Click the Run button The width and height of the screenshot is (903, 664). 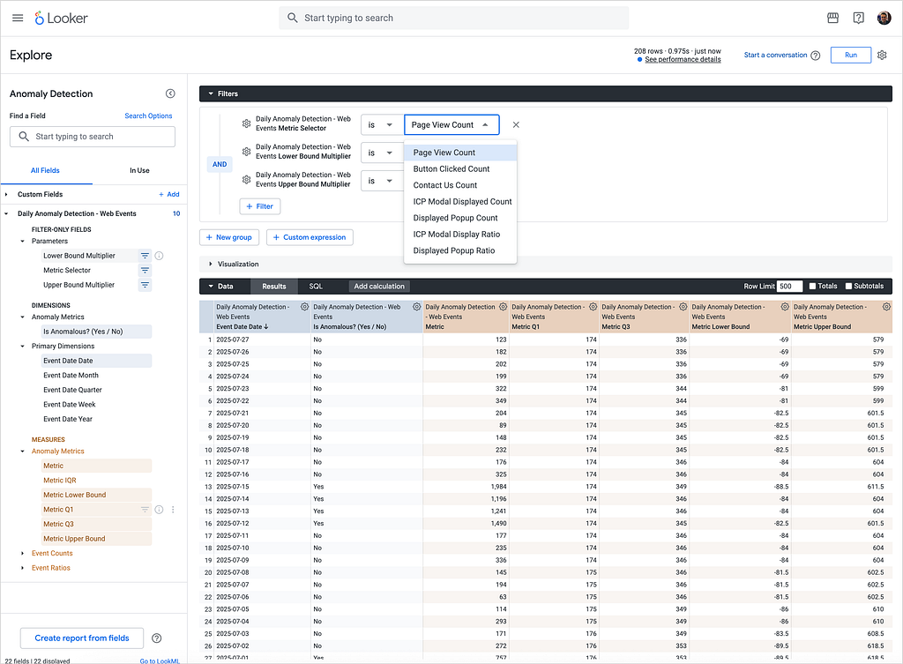pos(851,56)
